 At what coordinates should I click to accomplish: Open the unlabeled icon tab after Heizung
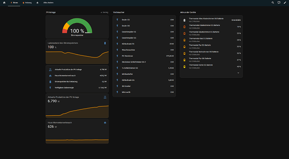coord(37,3)
